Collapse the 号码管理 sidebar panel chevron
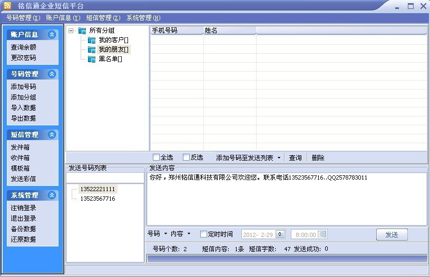This screenshot has width=430, height=277. point(52,74)
